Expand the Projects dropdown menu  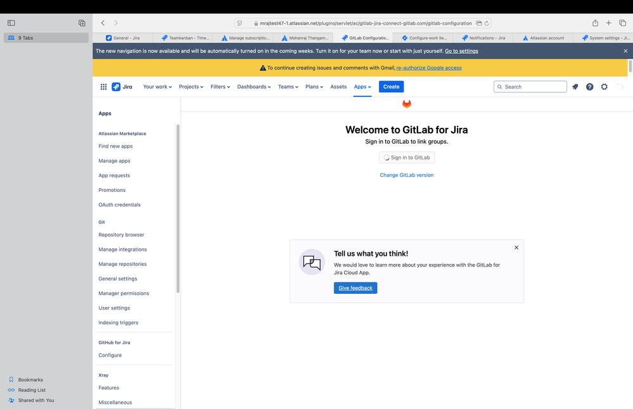(x=190, y=87)
